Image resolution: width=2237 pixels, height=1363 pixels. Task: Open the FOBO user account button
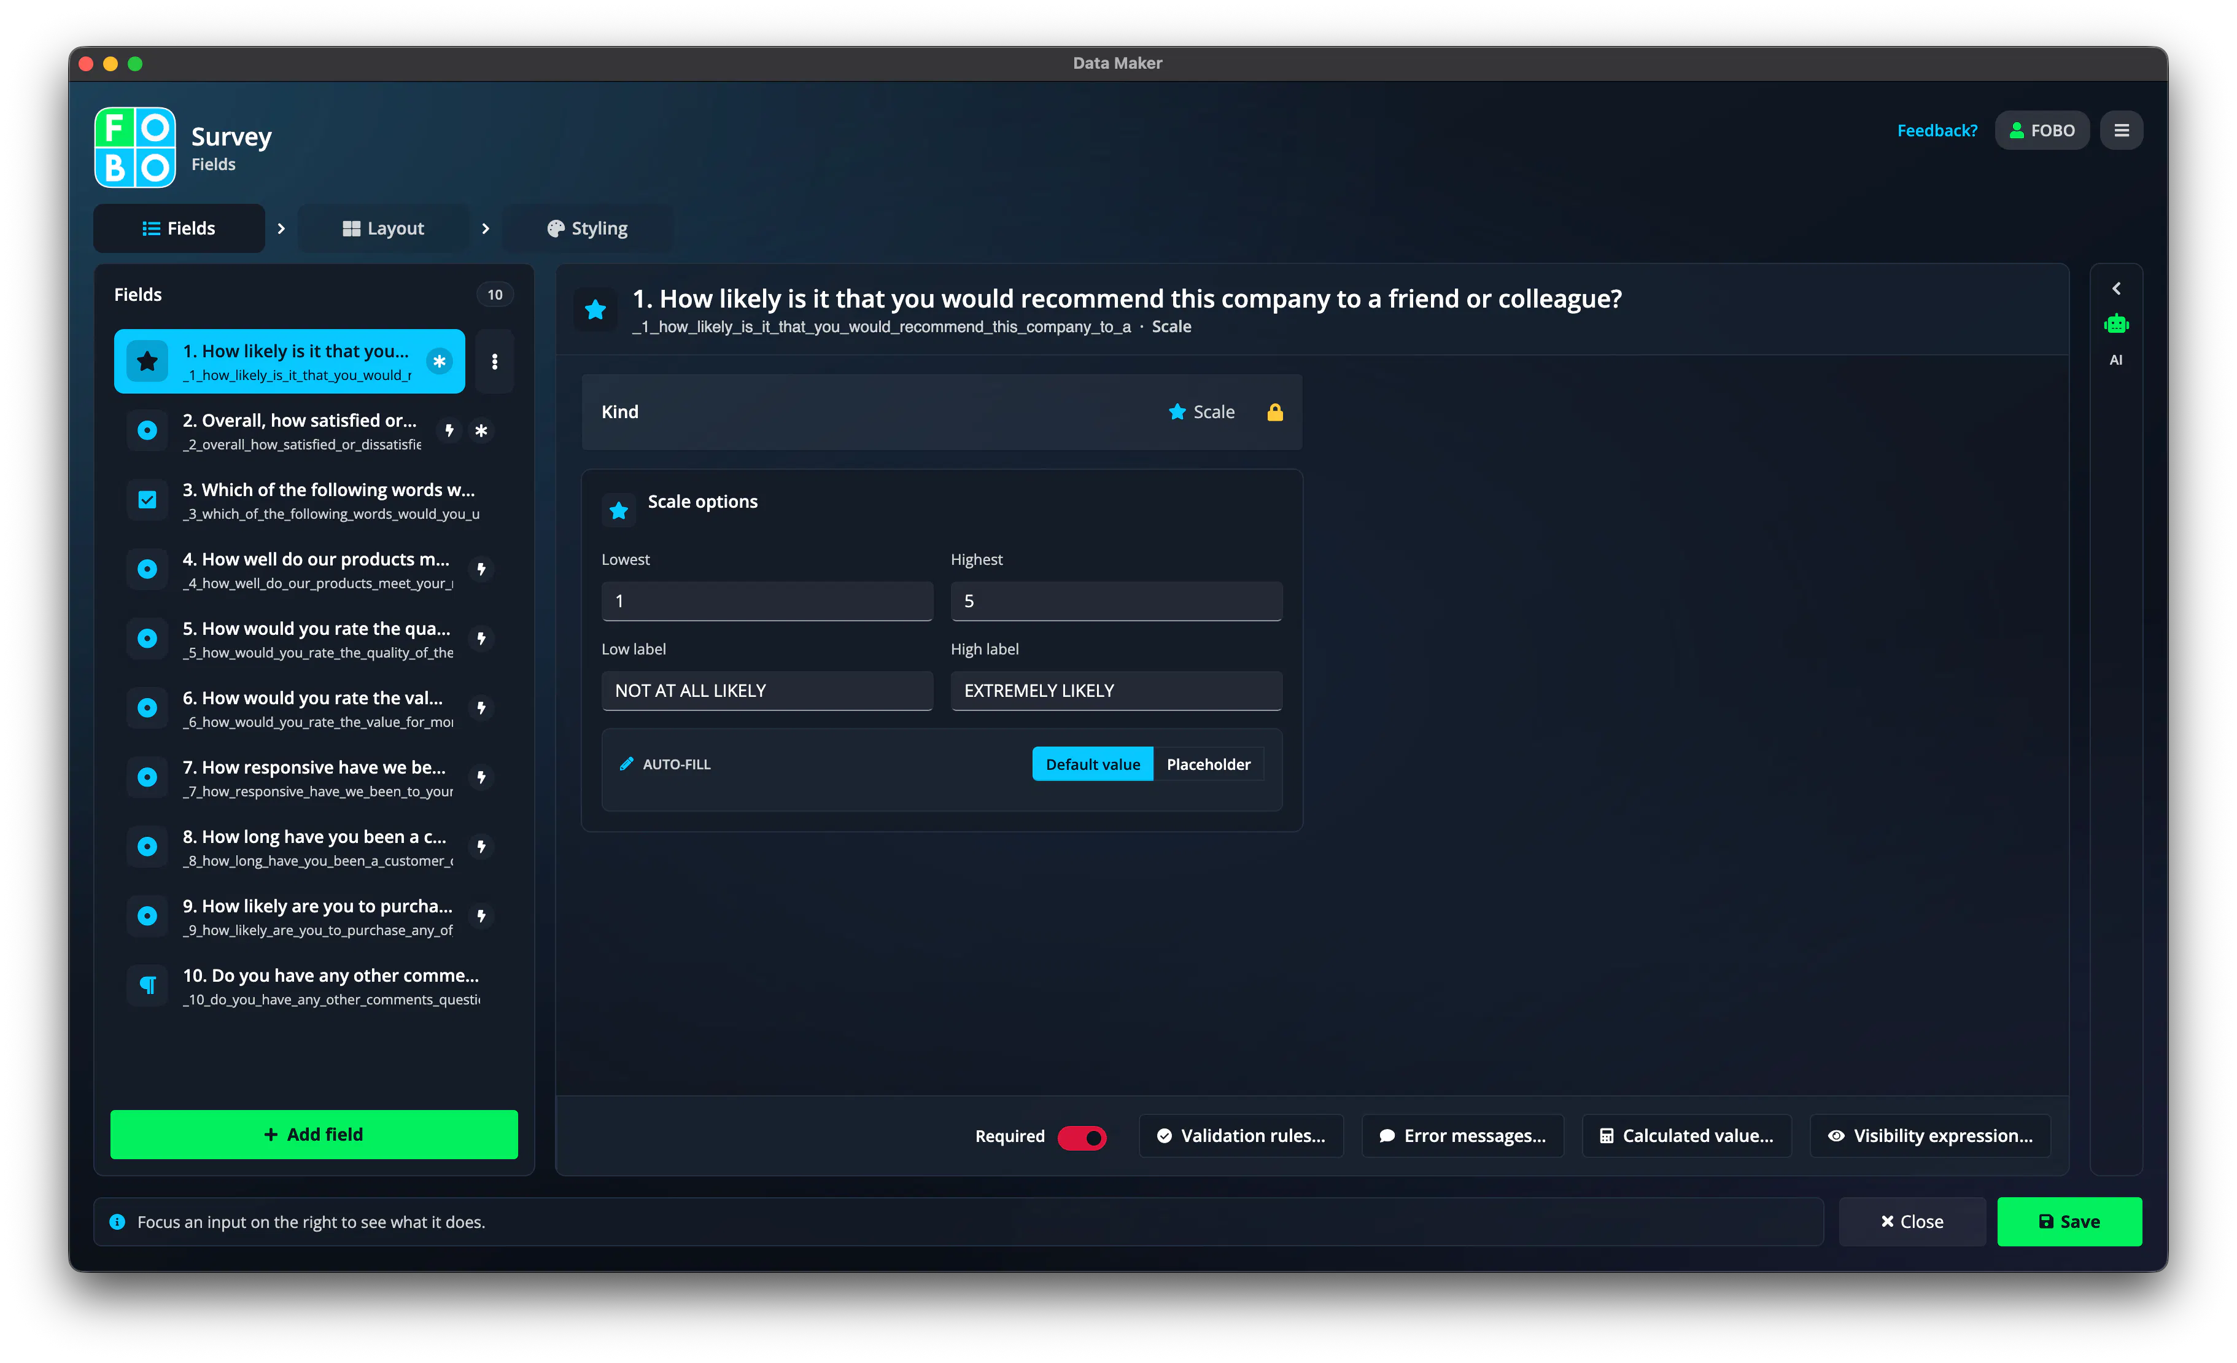click(2042, 131)
